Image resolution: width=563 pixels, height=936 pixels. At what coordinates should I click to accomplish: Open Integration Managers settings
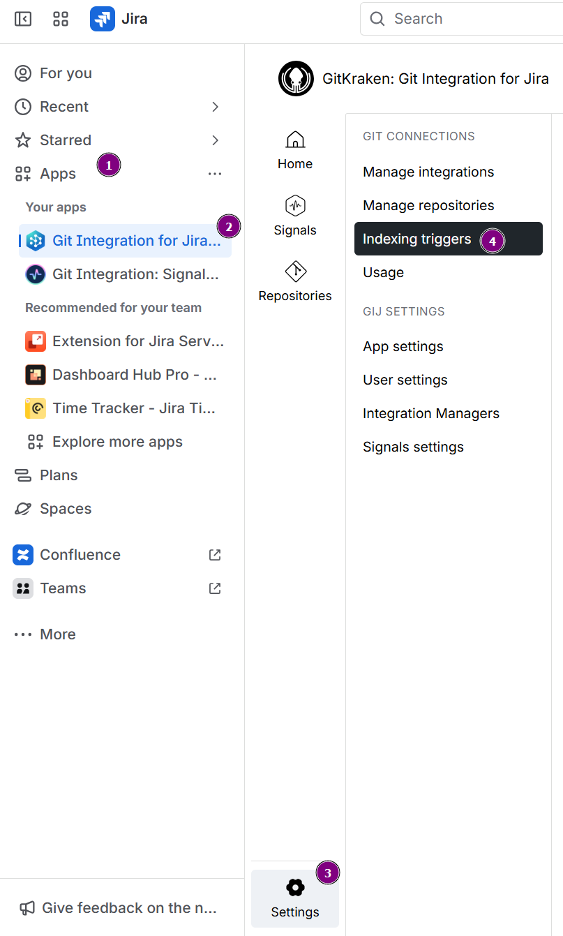click(431, 413)
